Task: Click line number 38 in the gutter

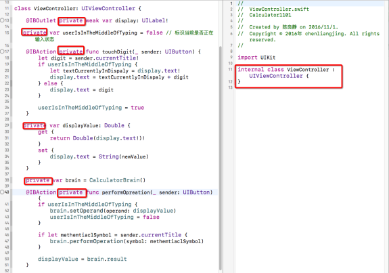Action: (x=7, y=180)
